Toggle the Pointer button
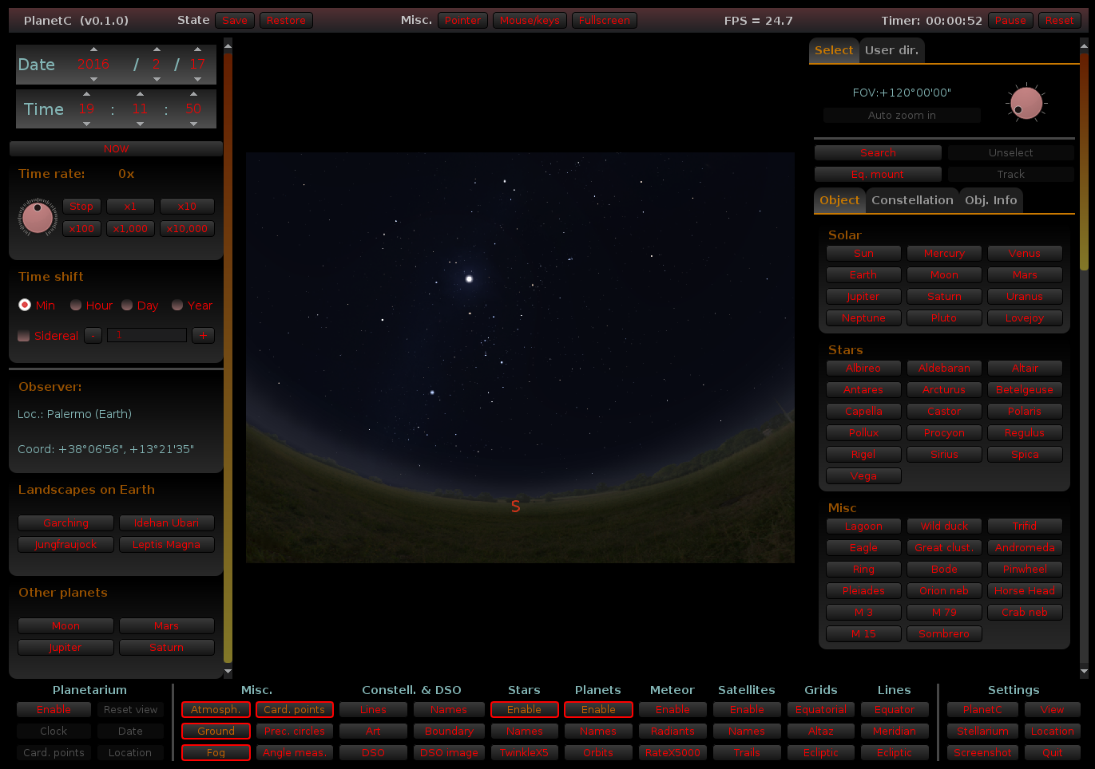Viewport: 1095px width, 769px height. point(462,21)
